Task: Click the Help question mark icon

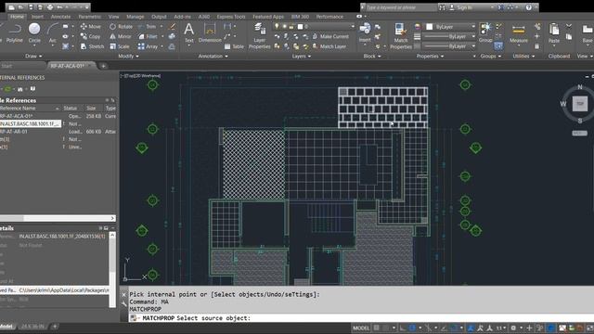Action: click(x=528, y=7)
